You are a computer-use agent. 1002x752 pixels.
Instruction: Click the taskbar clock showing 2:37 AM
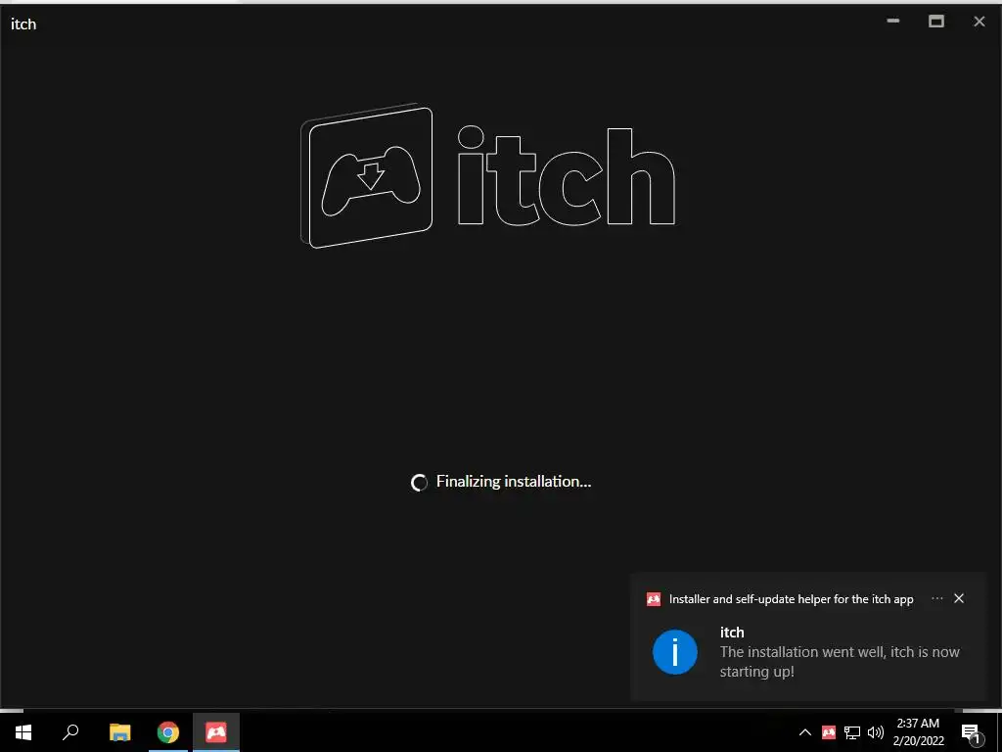(918, 732)
